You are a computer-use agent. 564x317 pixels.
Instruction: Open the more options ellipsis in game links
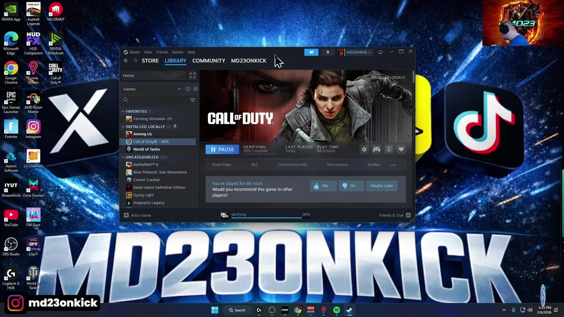pos(393,165)
